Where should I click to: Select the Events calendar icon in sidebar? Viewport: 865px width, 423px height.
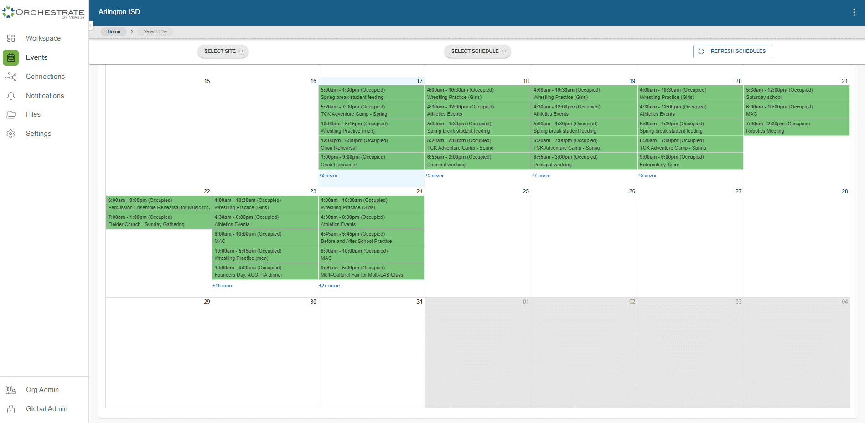[10, 57]
